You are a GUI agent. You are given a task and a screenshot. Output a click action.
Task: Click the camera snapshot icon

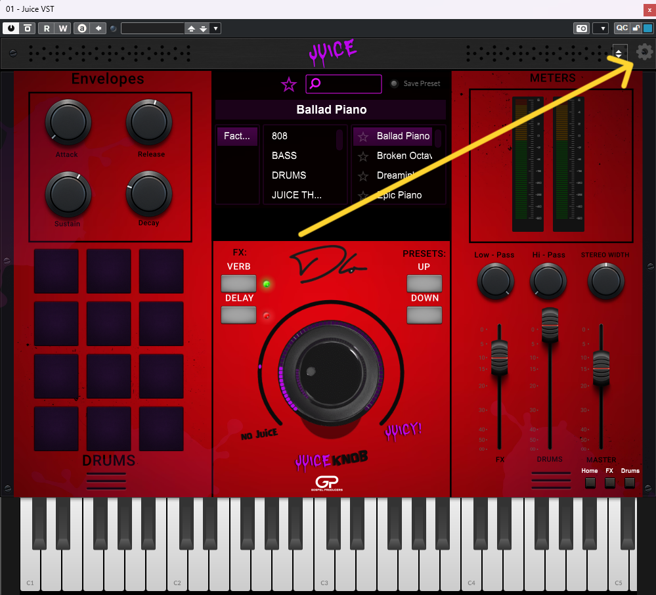(x=582, y=28)
